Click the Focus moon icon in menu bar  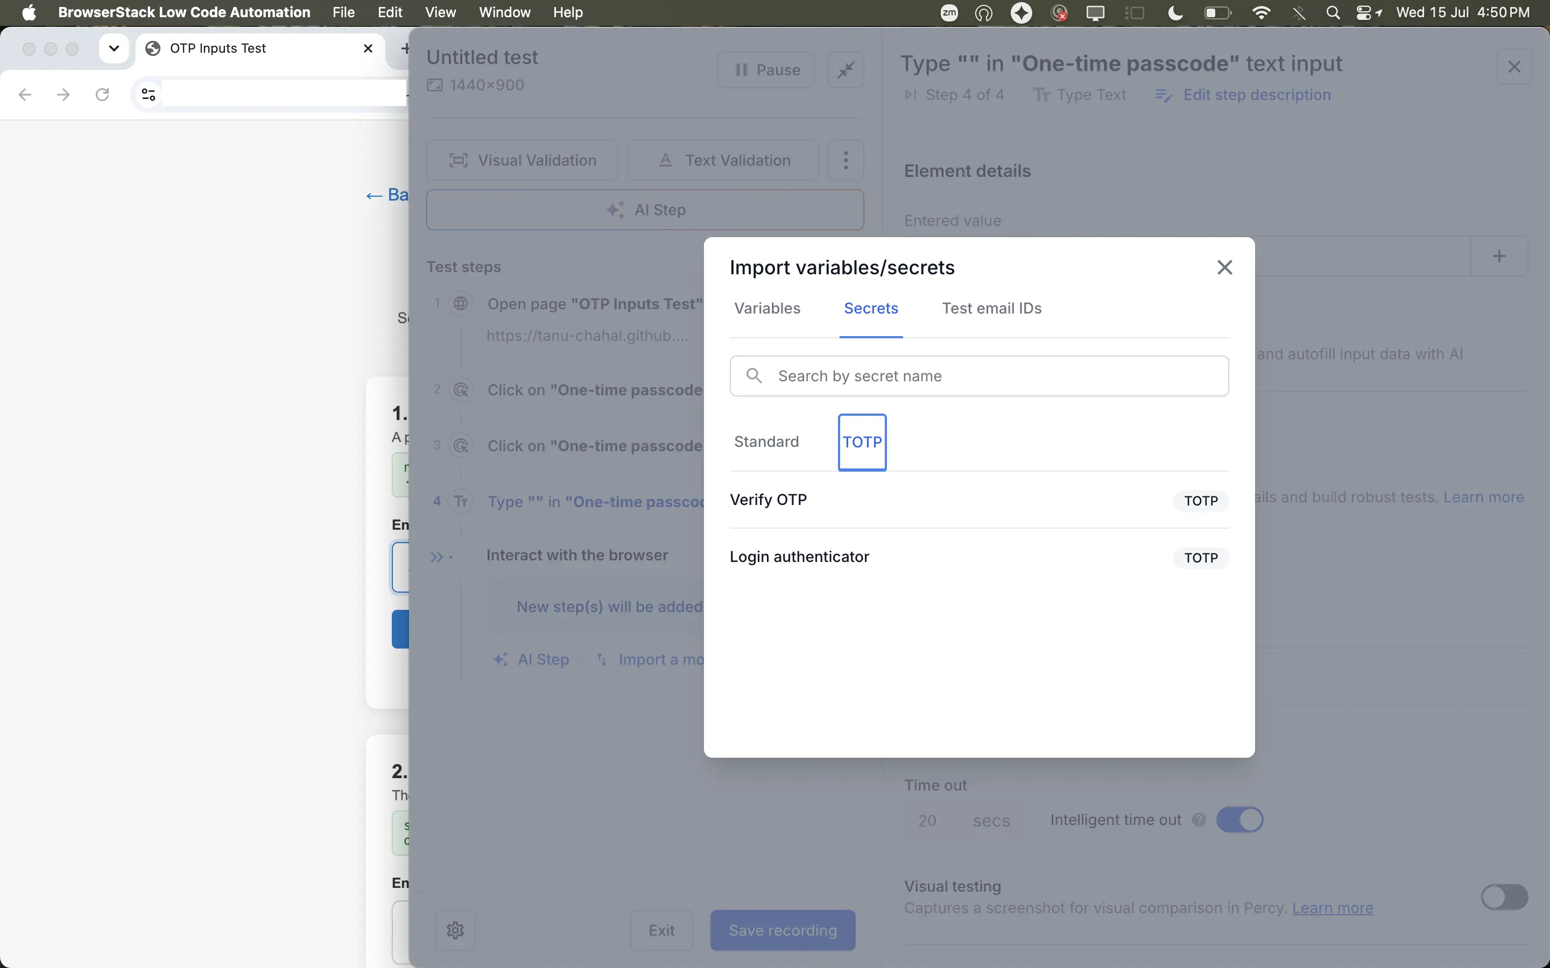pos(1175,12)
